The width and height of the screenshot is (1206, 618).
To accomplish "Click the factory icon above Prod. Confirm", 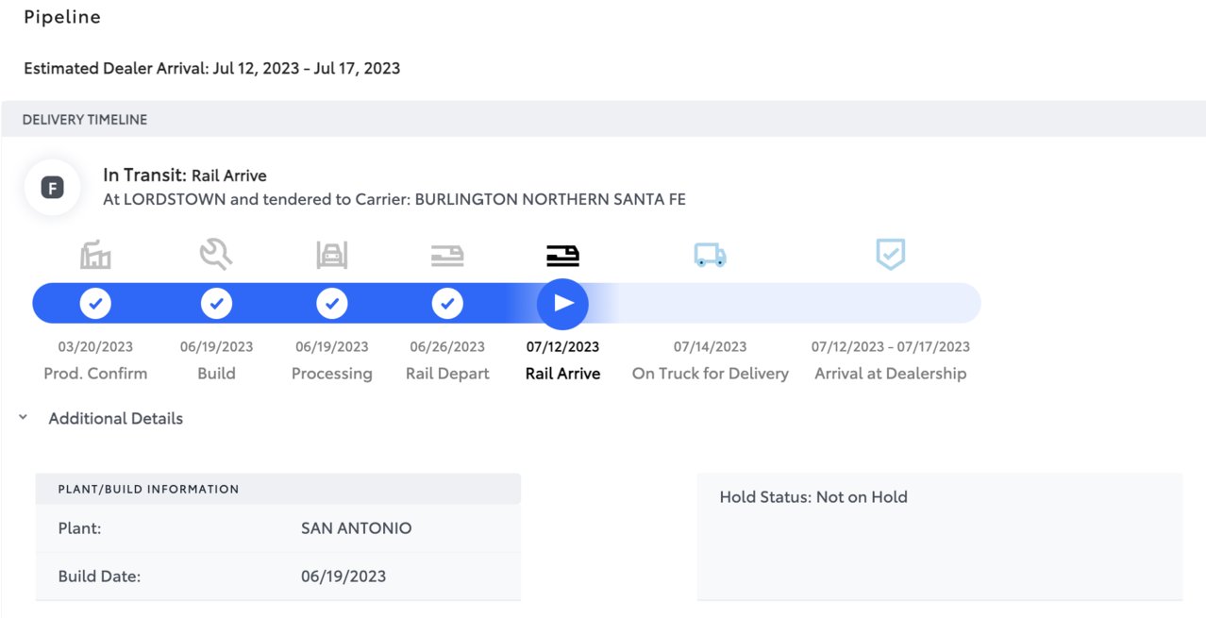I will point(95,255).
